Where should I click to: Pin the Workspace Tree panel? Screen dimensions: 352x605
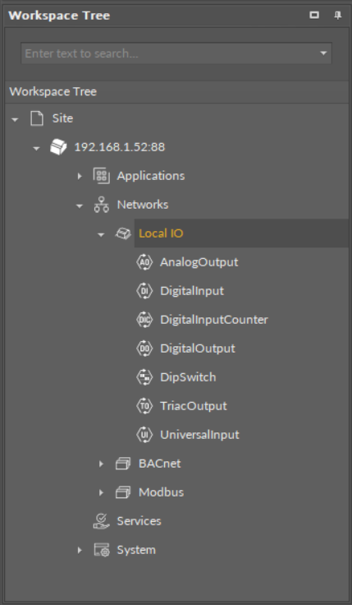point(338,16)
